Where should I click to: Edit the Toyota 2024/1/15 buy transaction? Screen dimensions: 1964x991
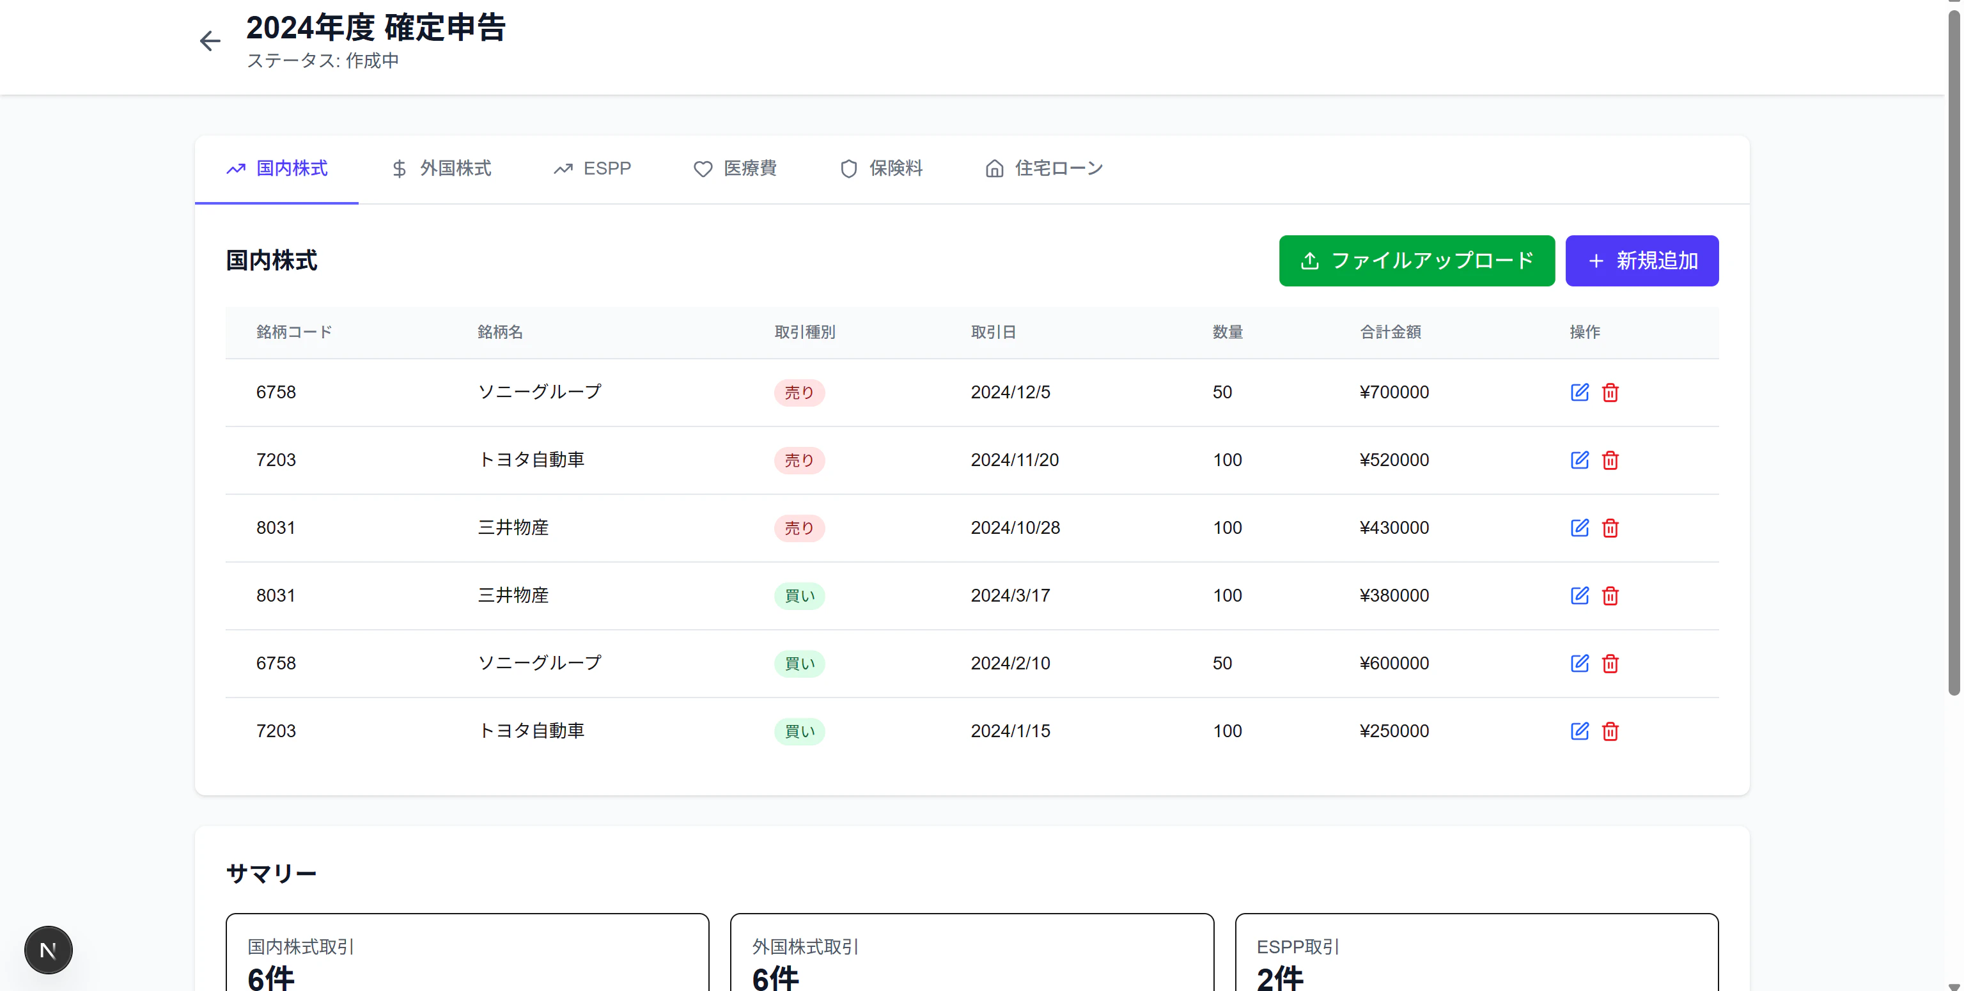pyautogui.click(x=1579, y=731)
